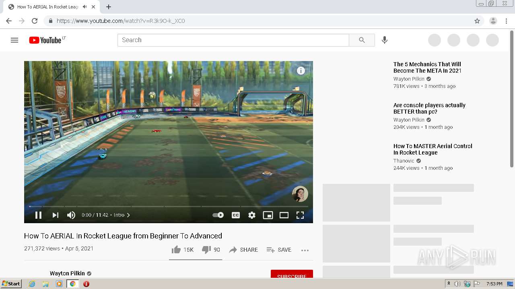
Task: Open Action Center flag icon
Action: pos(477,284)
